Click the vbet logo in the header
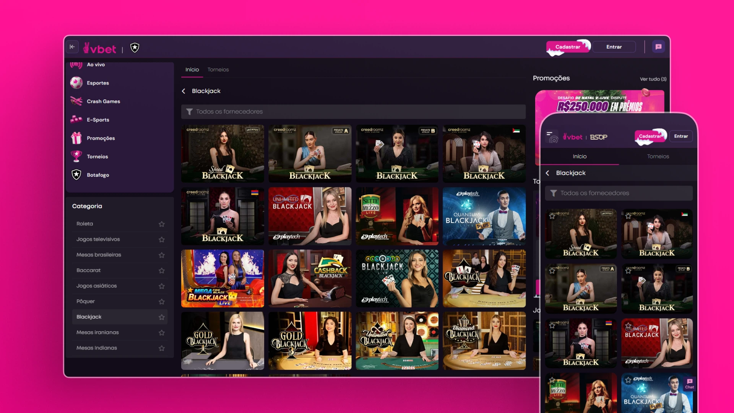 click(100, 48)
